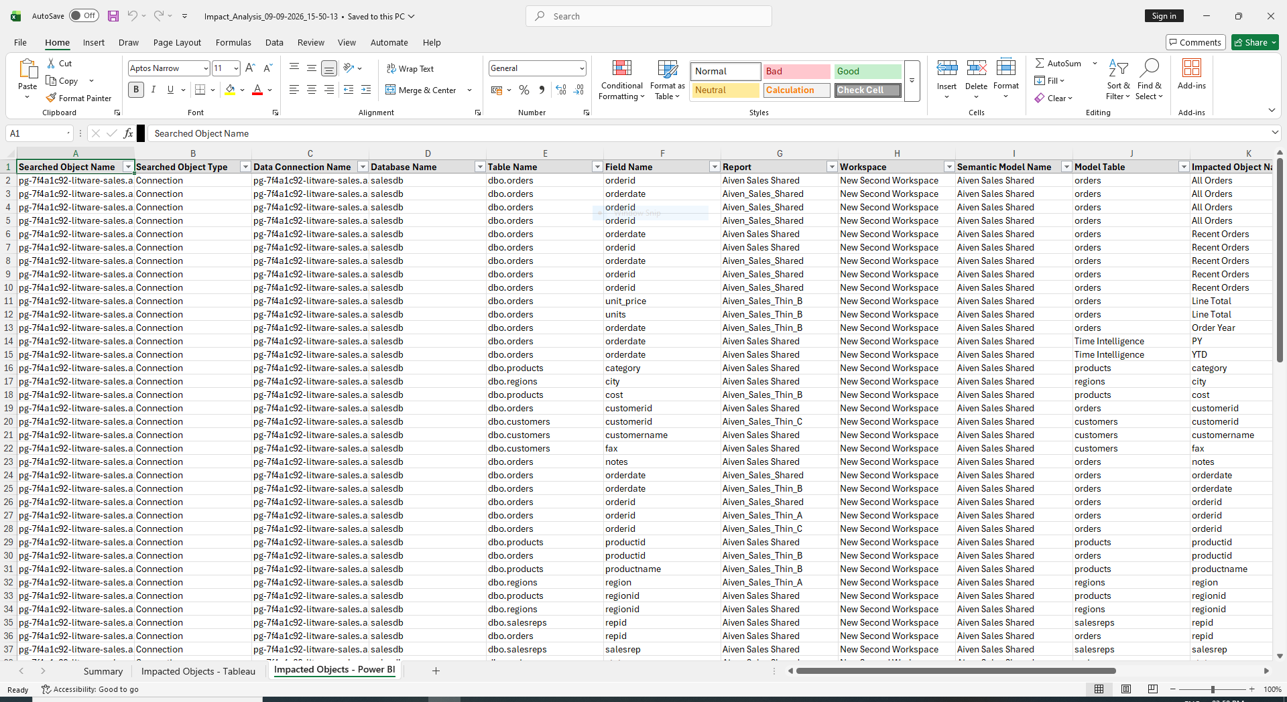Click Increase Decimal icon

coord(561,90)
